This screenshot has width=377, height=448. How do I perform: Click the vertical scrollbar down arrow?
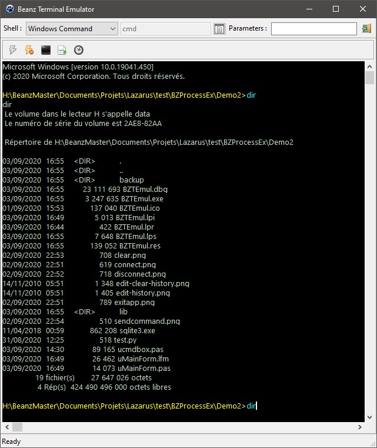pyautogui.click(x=369, y=417)
